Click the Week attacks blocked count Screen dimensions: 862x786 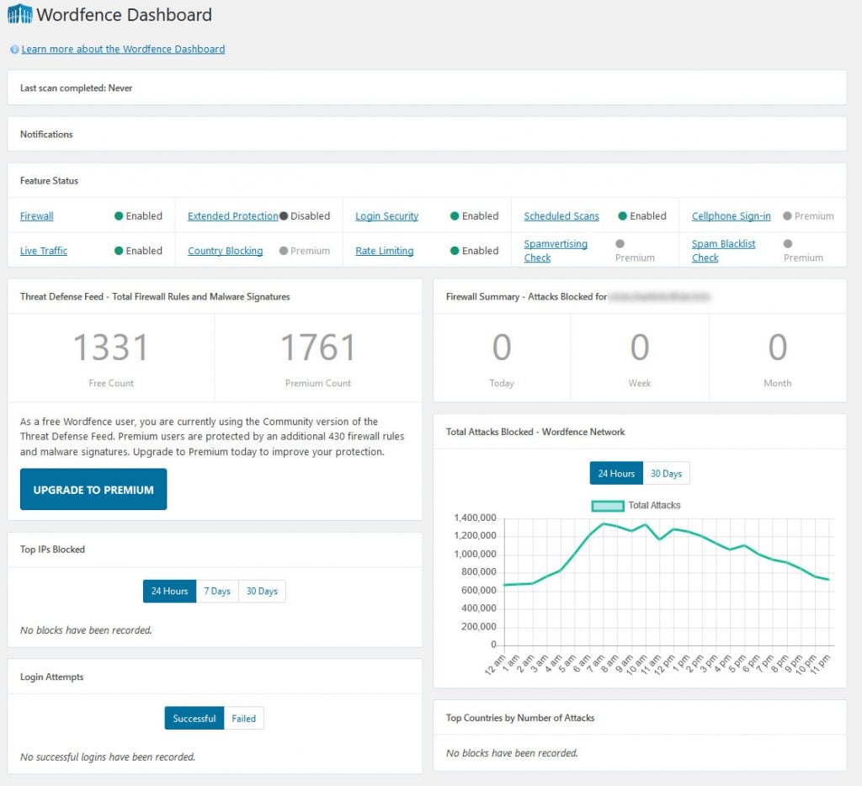click(640, 348)
